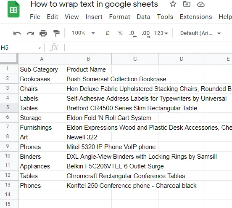Click the Undo arrow icon

tap(17, 33)
